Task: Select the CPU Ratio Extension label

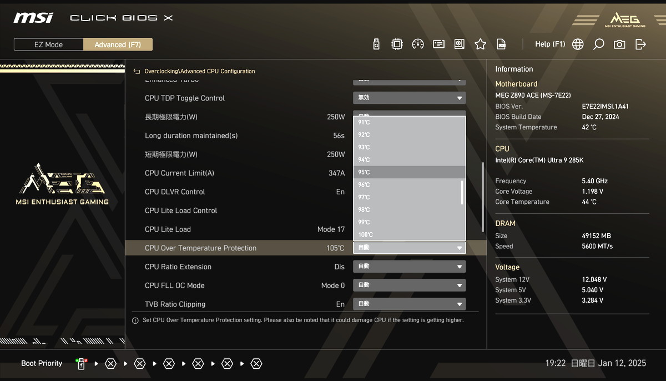Action: point(178,267)
